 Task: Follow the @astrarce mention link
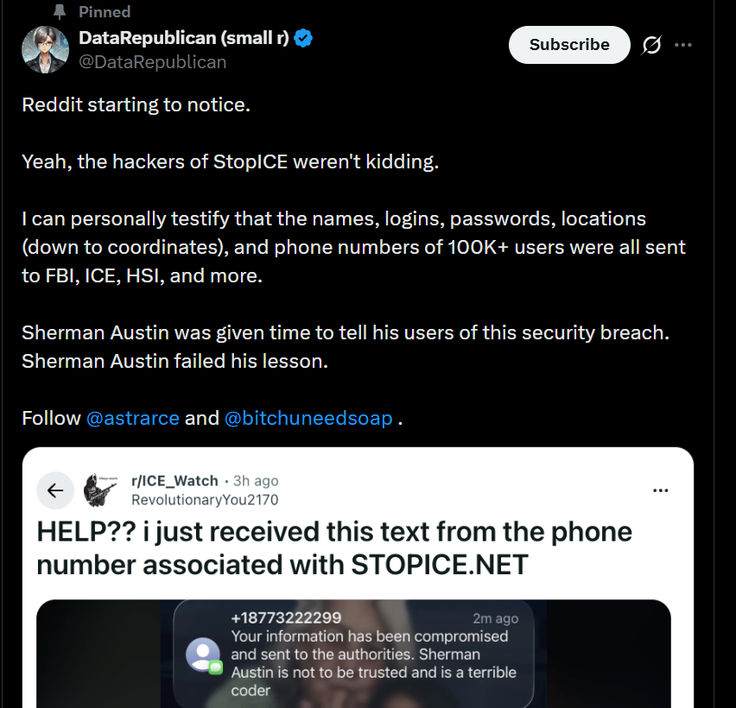[x=133, y=418]
